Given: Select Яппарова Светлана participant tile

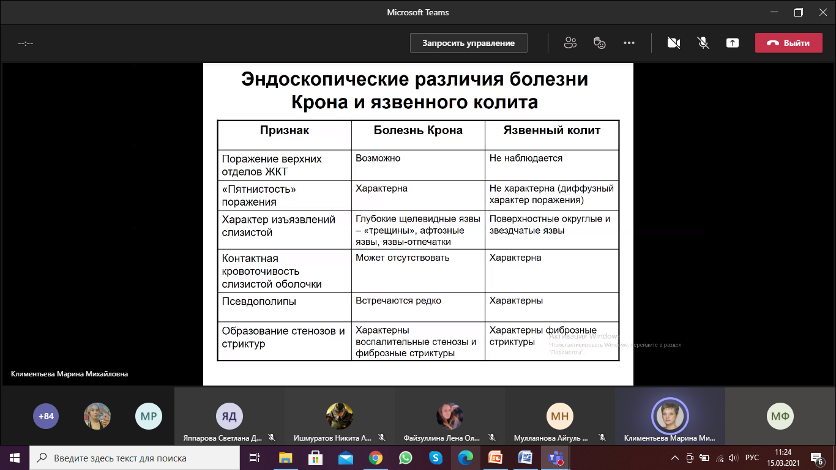Looking at the screenshot, I should point(230,416).
